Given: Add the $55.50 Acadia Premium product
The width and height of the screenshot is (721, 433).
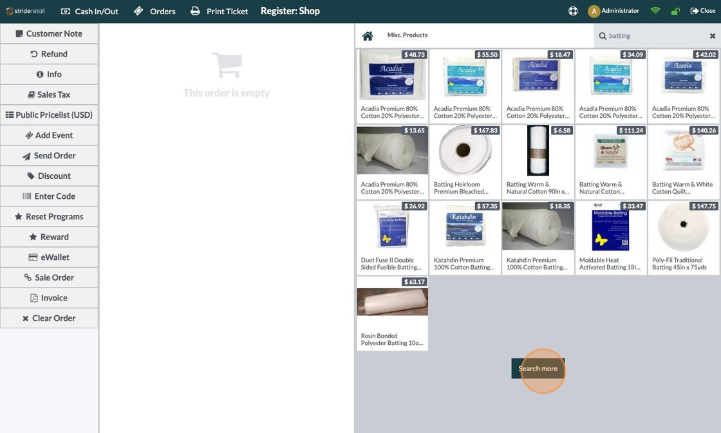Looking at the screenshot, I should coord(465,86).
